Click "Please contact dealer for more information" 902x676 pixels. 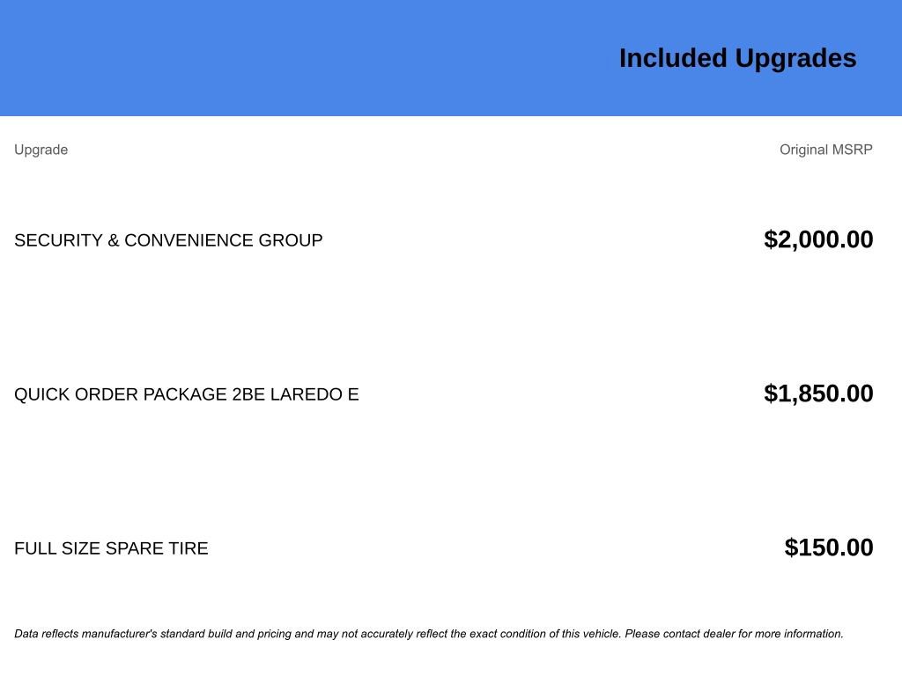tap(734, 634)
